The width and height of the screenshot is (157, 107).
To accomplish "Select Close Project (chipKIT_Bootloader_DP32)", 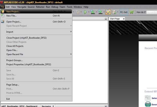I will [36, 38].
